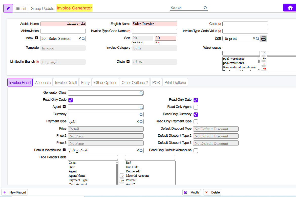Clear the fa-print Icon field

[254, 39]
